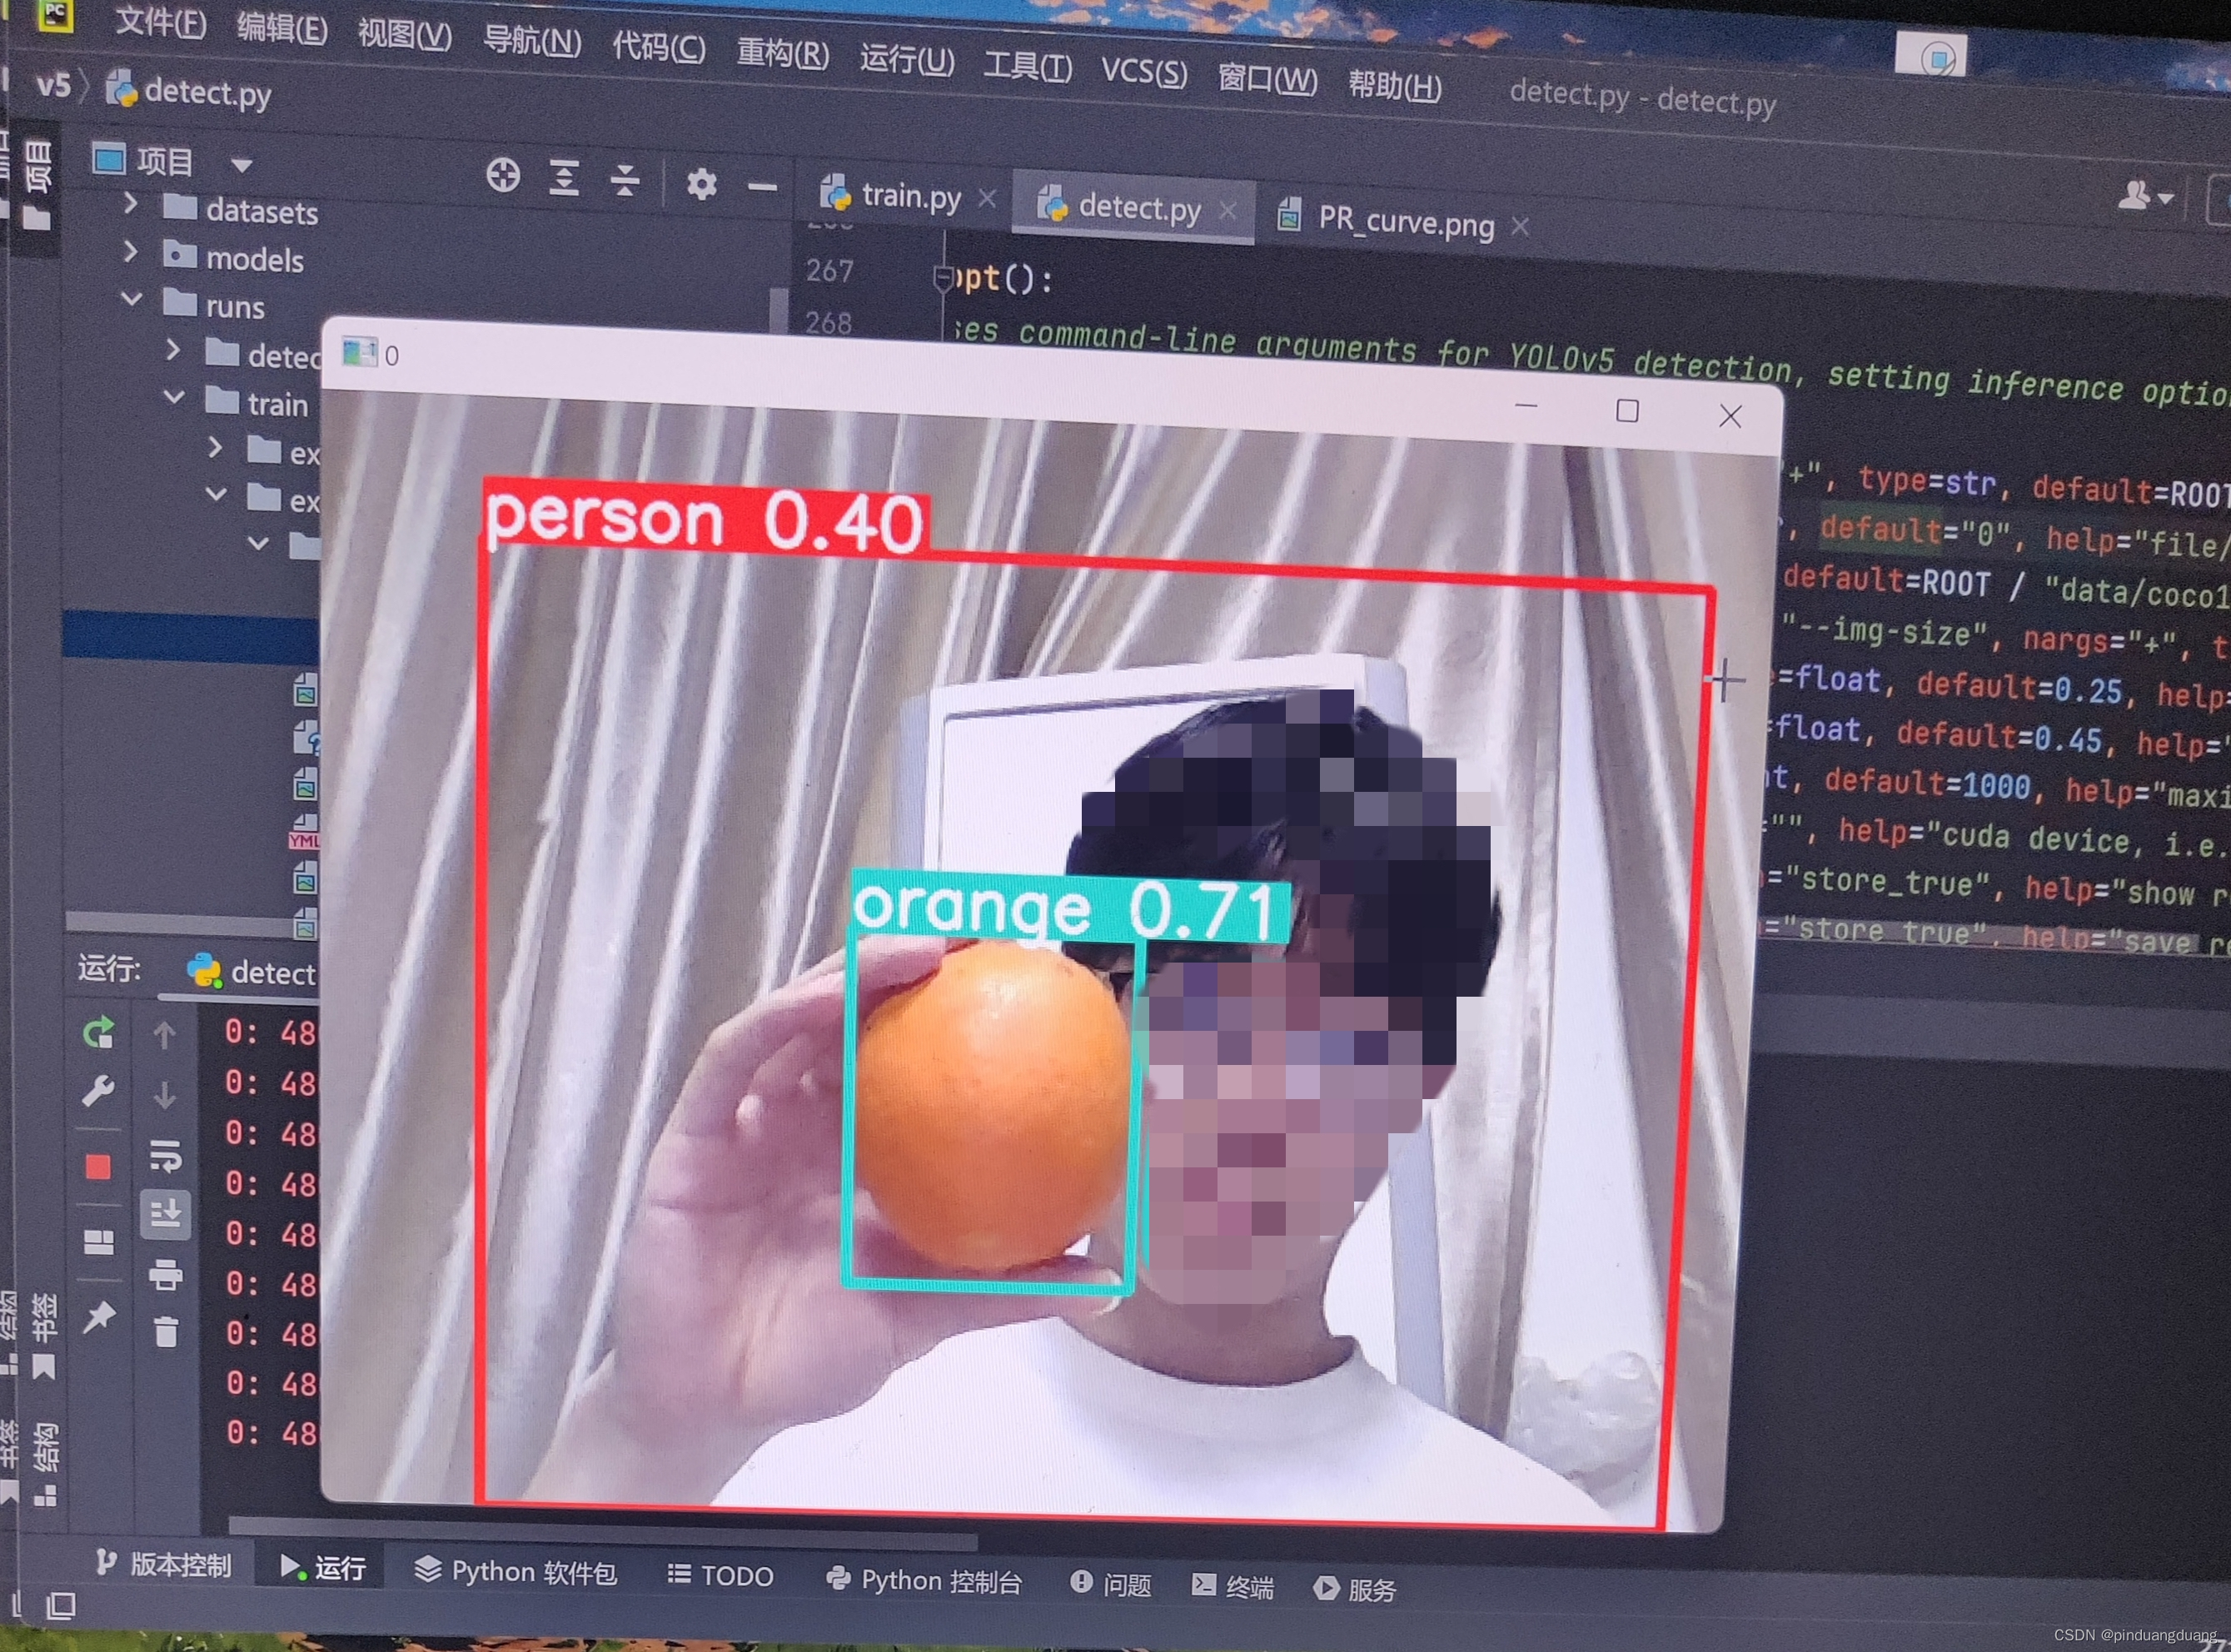Click the Collapse All icon in project panel
The image size is (2231, 1652).
[625, 181]
